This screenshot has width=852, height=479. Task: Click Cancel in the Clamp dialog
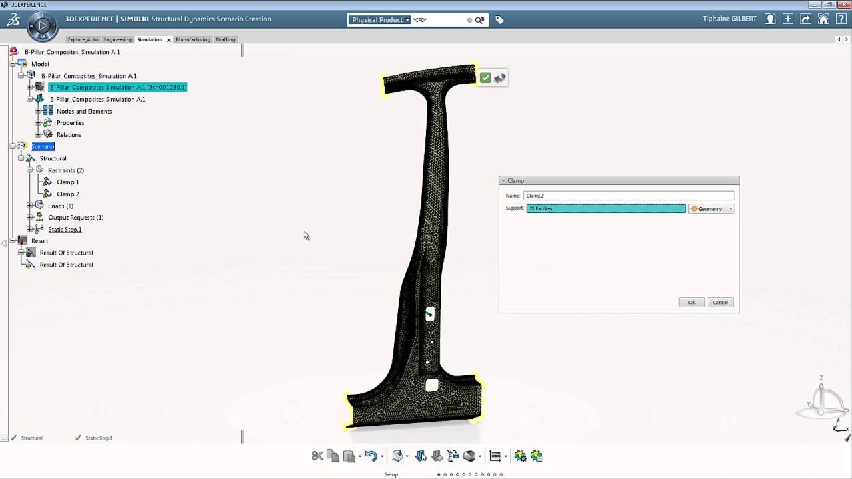tap(720, 303)
